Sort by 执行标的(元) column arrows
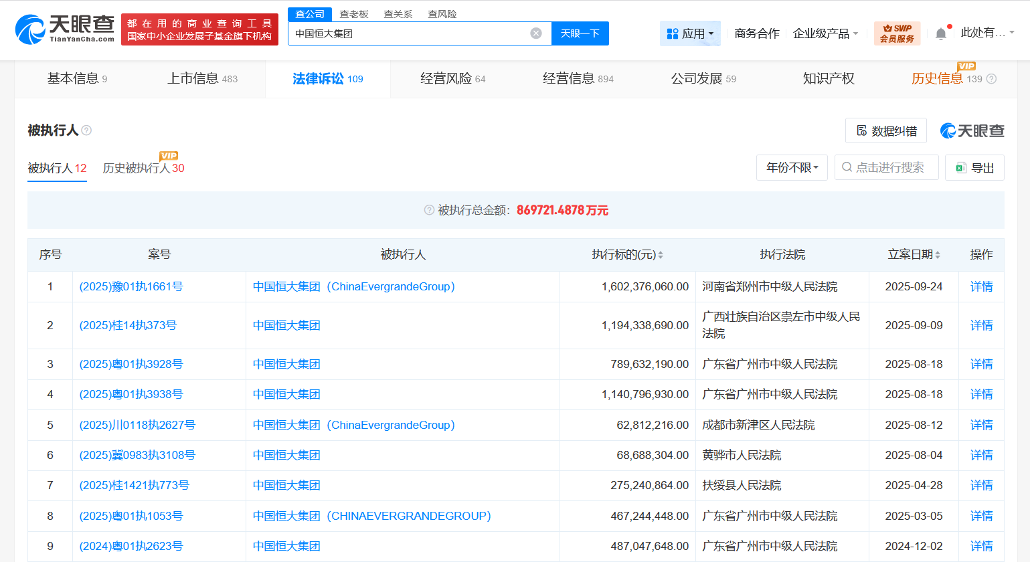1030x562 pixels. (x=661, y=255)
